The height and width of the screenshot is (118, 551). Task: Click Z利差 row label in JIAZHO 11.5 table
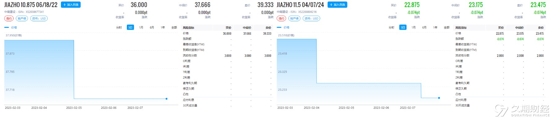[x=459, y=78]
